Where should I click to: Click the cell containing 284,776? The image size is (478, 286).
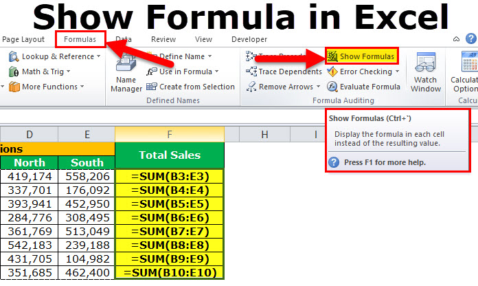coord(29,218)
